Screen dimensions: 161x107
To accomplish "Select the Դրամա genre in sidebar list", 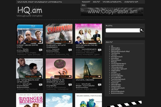I will pyautogui.click(x=114, y=55).
